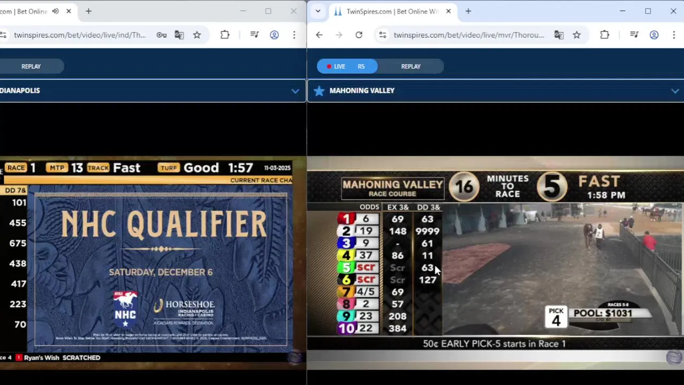Click the 'POOL: $1031' text
The height and width of the screenshot is (385, 684).
coord(603,313)
